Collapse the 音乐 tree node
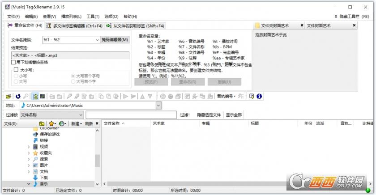 coord(29,184)
